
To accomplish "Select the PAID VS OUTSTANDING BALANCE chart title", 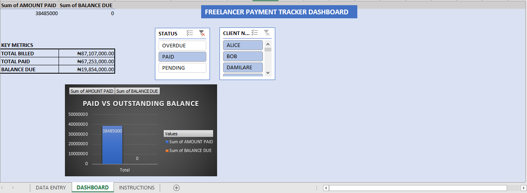I will click(141, 103).
